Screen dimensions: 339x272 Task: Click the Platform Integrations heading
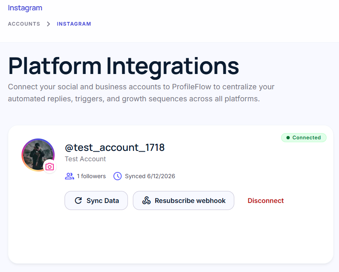[124, 66]
